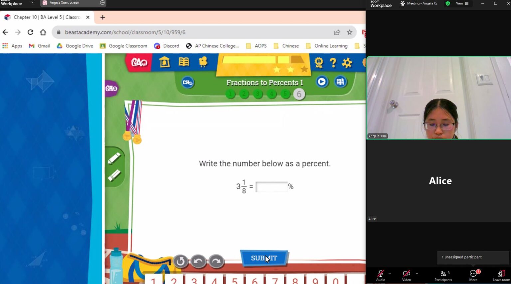Open the question mark help icon

coord(333,63)
